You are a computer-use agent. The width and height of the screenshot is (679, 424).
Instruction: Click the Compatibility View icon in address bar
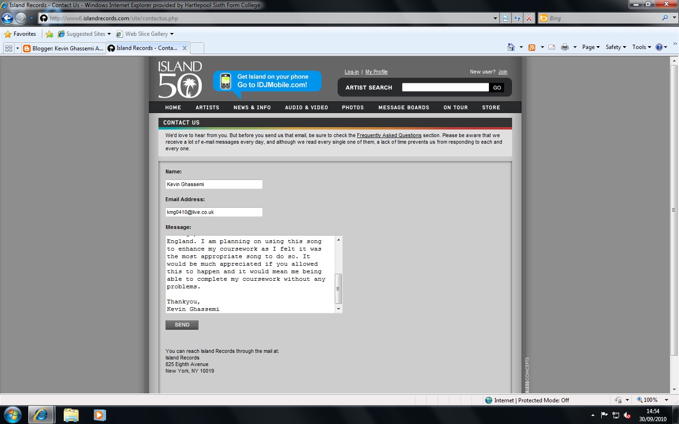505,18
